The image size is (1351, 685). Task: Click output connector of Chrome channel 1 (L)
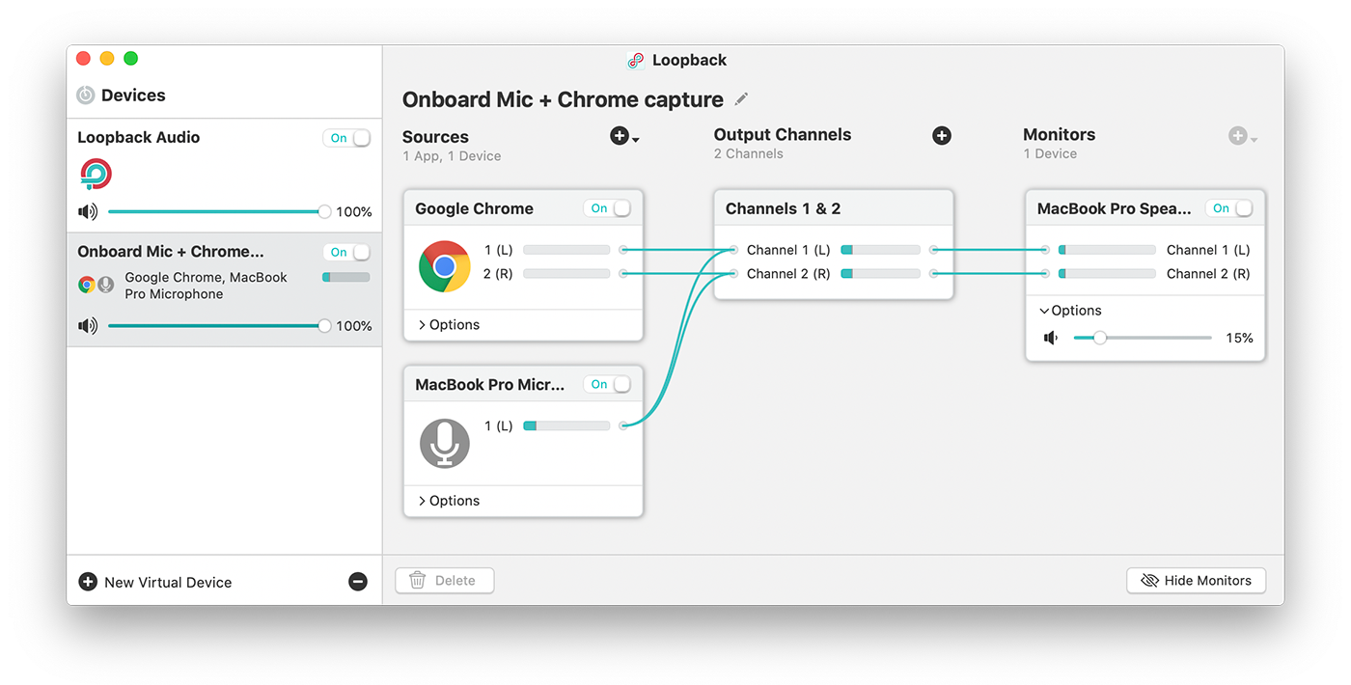pyautogui.click(x=623, y=250)
